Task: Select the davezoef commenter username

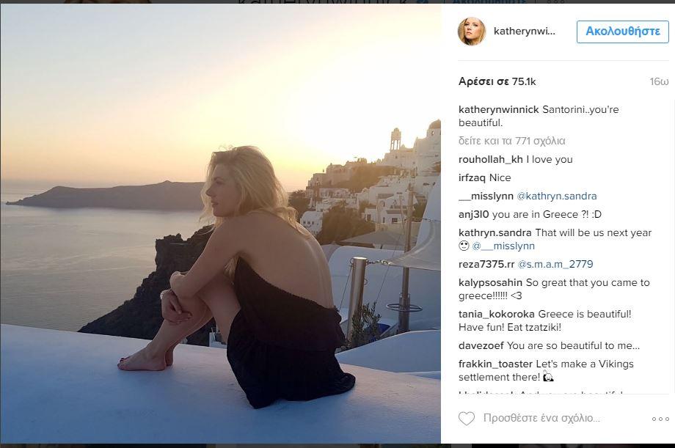Action: click(x=481, y=345)
